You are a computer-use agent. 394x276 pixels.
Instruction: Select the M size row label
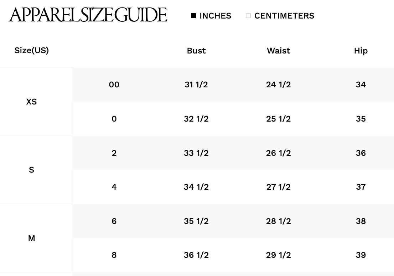(31, 238)
